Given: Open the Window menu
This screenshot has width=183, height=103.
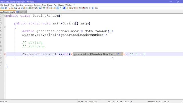Looking at the screenshot, I should pos(69,5).
